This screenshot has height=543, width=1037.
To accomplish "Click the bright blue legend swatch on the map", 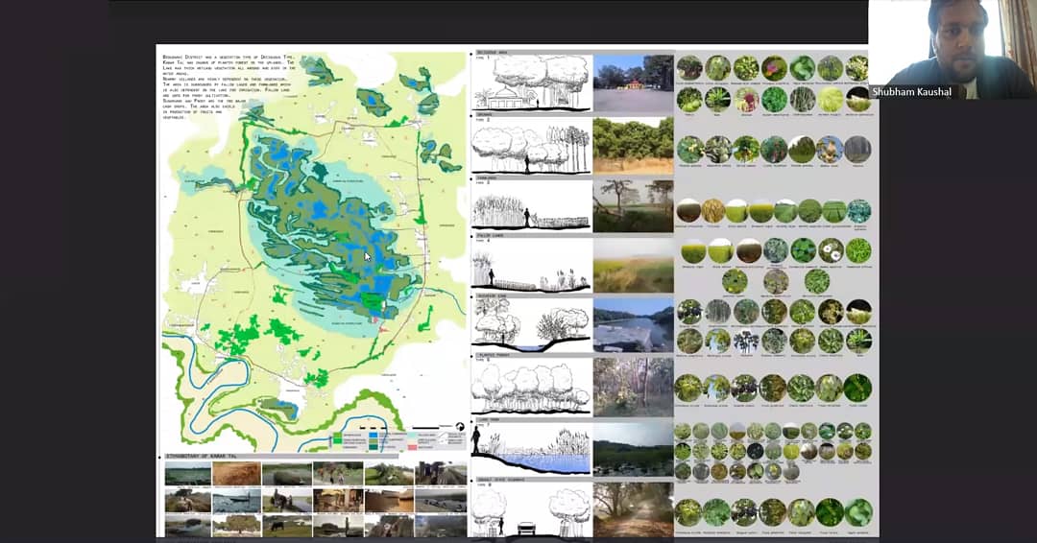I will pyautogui.click(x=374, y=436).
